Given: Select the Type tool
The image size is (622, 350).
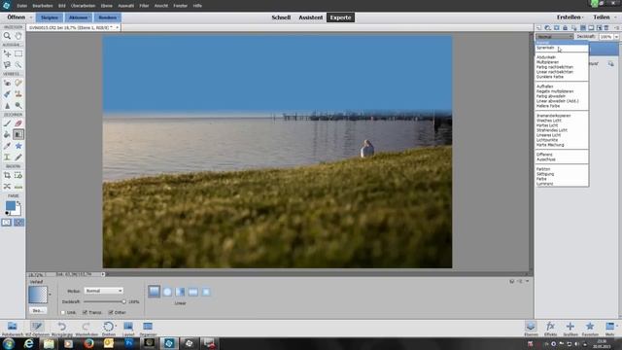Looking at the screenshot, I should (7, 157).
